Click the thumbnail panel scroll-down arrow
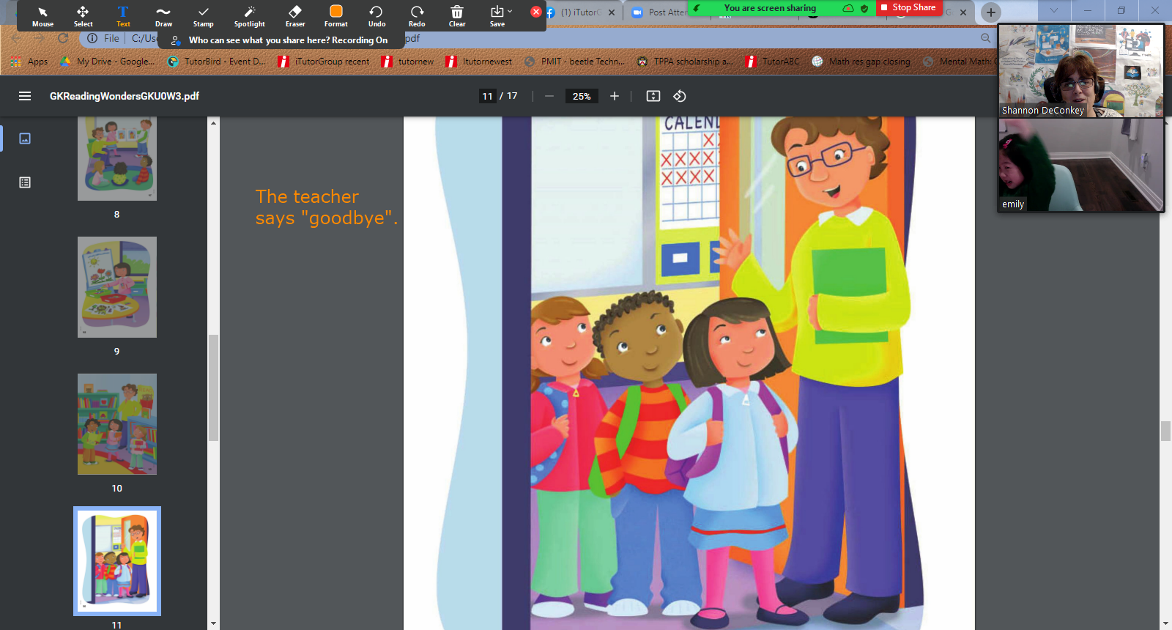The image size is (1172, 630). point(214,624)
